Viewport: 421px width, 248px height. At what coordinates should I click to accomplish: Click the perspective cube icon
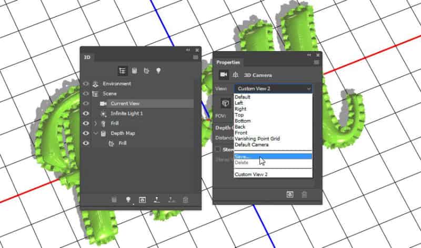click(x=226, y=103)
